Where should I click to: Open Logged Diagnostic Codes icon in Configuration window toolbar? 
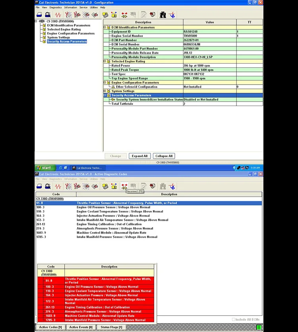point(77,15)
